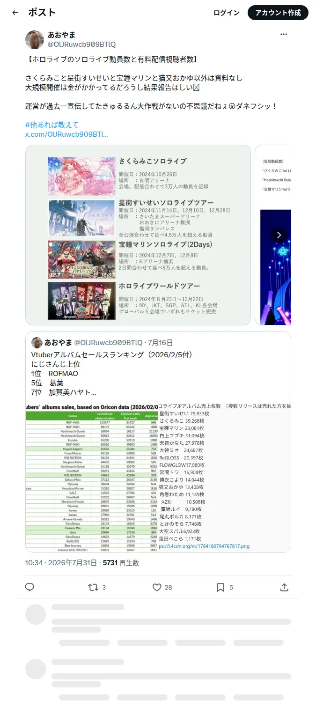316x708 pixels.
Task: Click author name あおやま in post header
Action: pyautogui.click(x=62, y=35)
